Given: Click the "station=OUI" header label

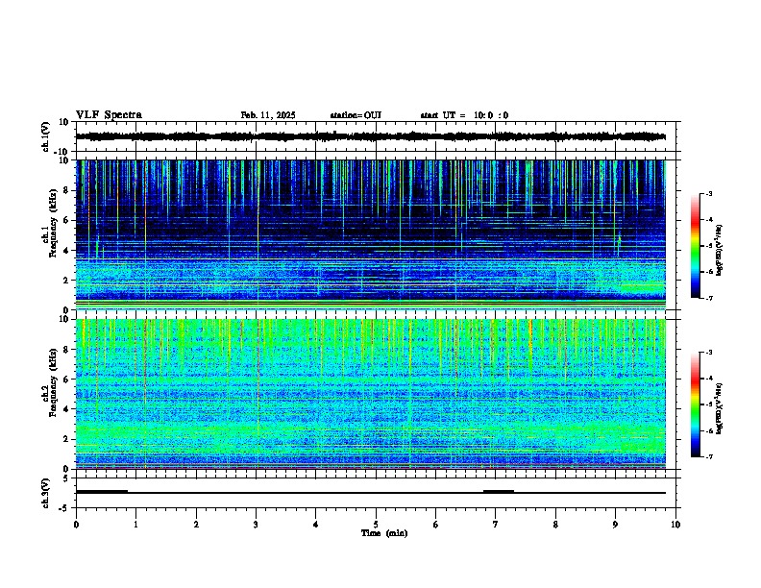Looking at the screenshot, I should 356,115.
